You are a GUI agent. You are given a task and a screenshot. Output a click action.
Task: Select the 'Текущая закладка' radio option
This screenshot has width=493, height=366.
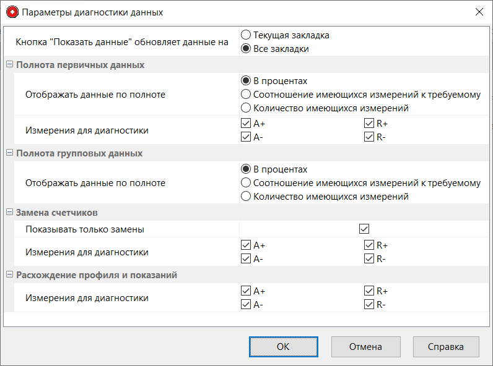(x=246, y=35)
